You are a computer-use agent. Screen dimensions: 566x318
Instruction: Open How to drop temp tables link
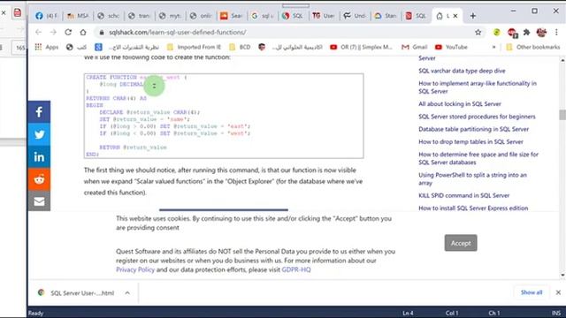[x=470, y=141]
